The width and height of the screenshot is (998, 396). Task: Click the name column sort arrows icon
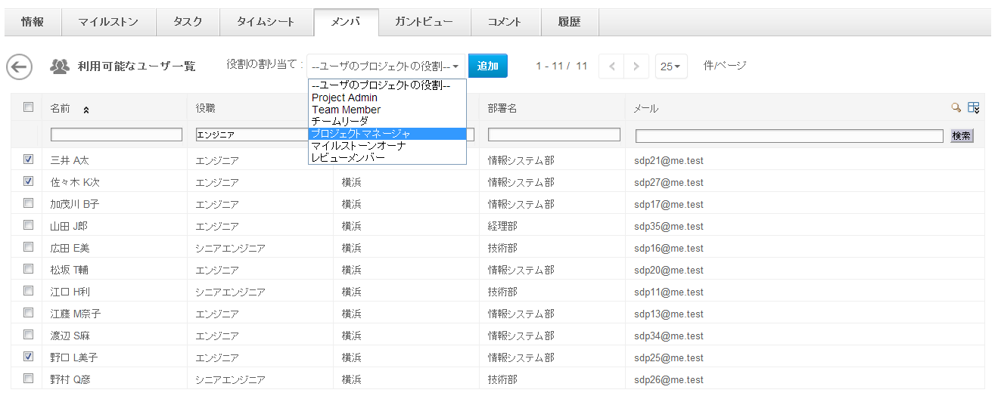pyautogui.click(x=86, y=110)
